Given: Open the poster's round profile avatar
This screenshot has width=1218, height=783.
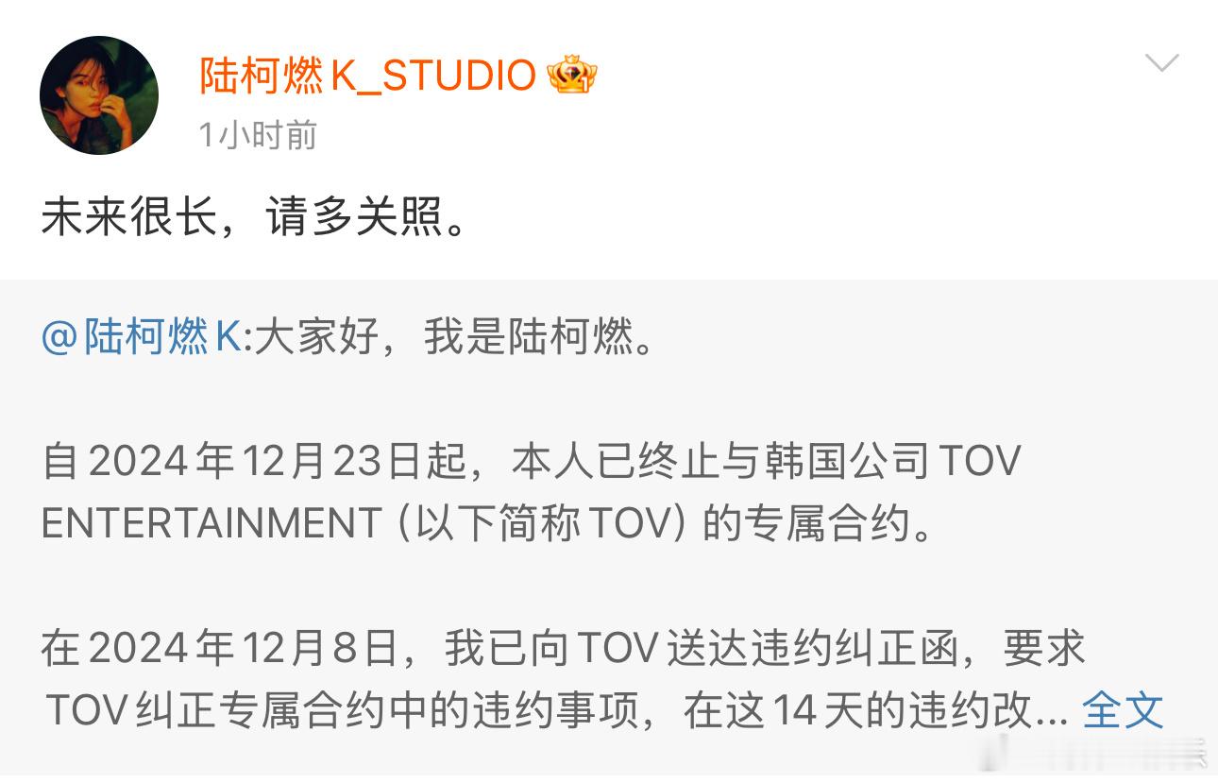Looking at the screenshot, I should click(99, 95).
